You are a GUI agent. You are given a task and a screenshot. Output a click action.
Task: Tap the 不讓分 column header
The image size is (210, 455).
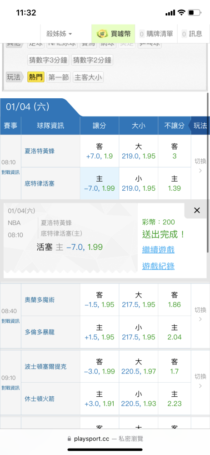[x=175, y=126]
